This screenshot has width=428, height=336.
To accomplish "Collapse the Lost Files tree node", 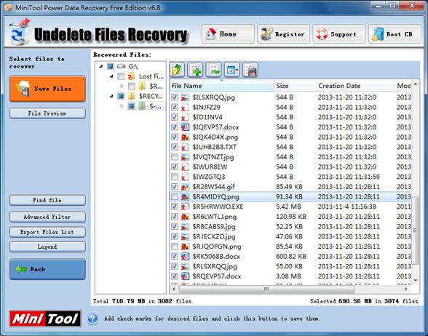I will (x=111, y=76).
